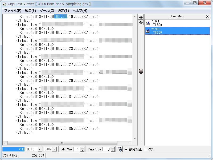Screen dimensions: 213x160
Task: Close the Book Mark panel
Action: [x=207, y=17]
